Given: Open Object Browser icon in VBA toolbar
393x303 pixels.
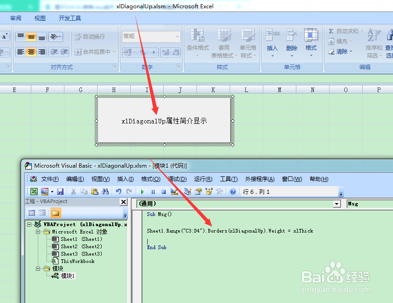Looking at the screenshot, I should point(209,192).
